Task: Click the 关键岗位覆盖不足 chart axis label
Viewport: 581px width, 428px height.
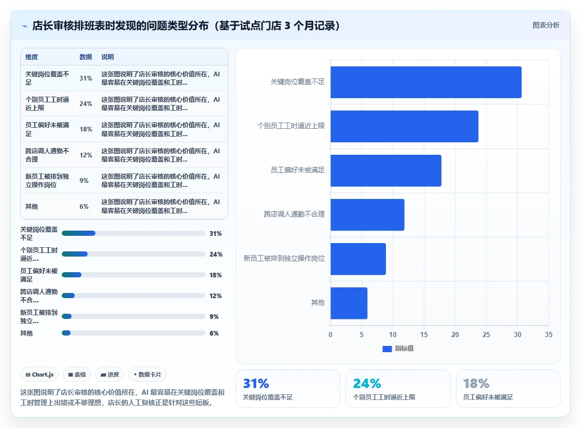Action: [x=297, y=82]
